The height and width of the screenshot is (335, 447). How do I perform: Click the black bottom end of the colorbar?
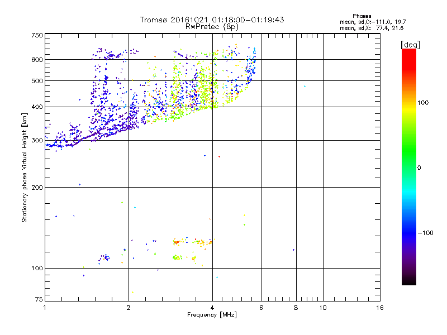point(408,283)
